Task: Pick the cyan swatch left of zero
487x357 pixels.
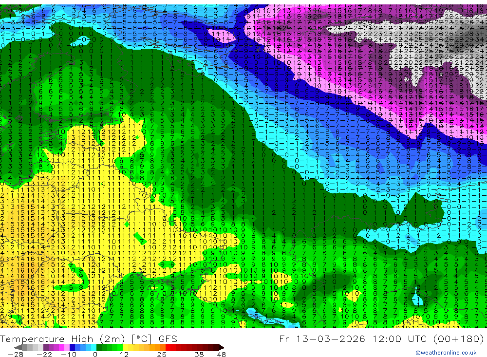Action: (x=94, y=348)
